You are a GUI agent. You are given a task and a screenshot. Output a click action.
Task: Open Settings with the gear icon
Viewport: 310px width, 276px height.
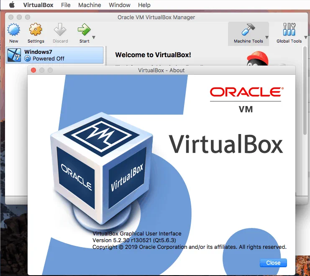[36, 30]
